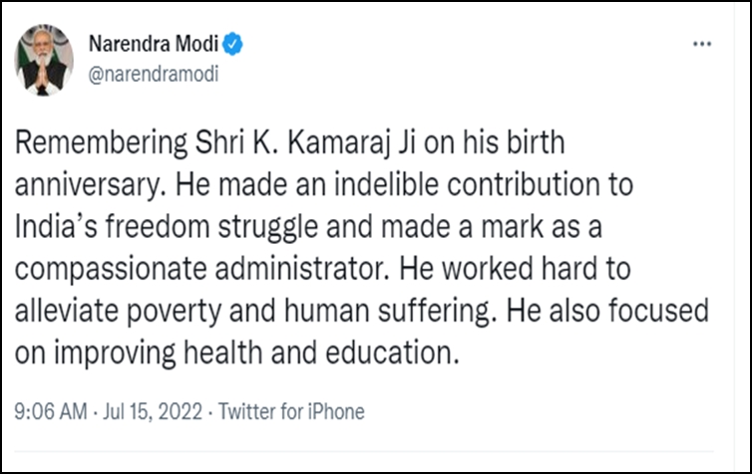Open the @narendramodi handle link
This screenshot has width=752, height=474.
153,74
